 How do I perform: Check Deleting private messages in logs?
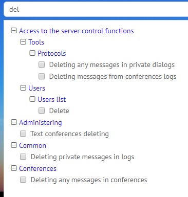tap(23, 157)
